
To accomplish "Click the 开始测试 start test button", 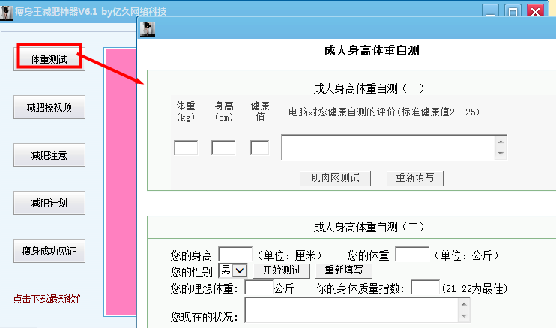I will click(x=282, y=270).
